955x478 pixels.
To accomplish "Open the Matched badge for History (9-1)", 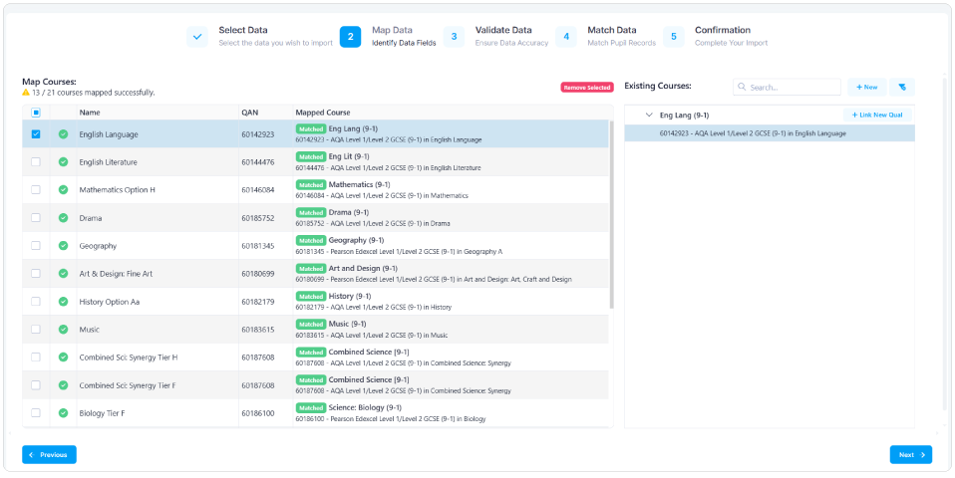I will point(310,297).
